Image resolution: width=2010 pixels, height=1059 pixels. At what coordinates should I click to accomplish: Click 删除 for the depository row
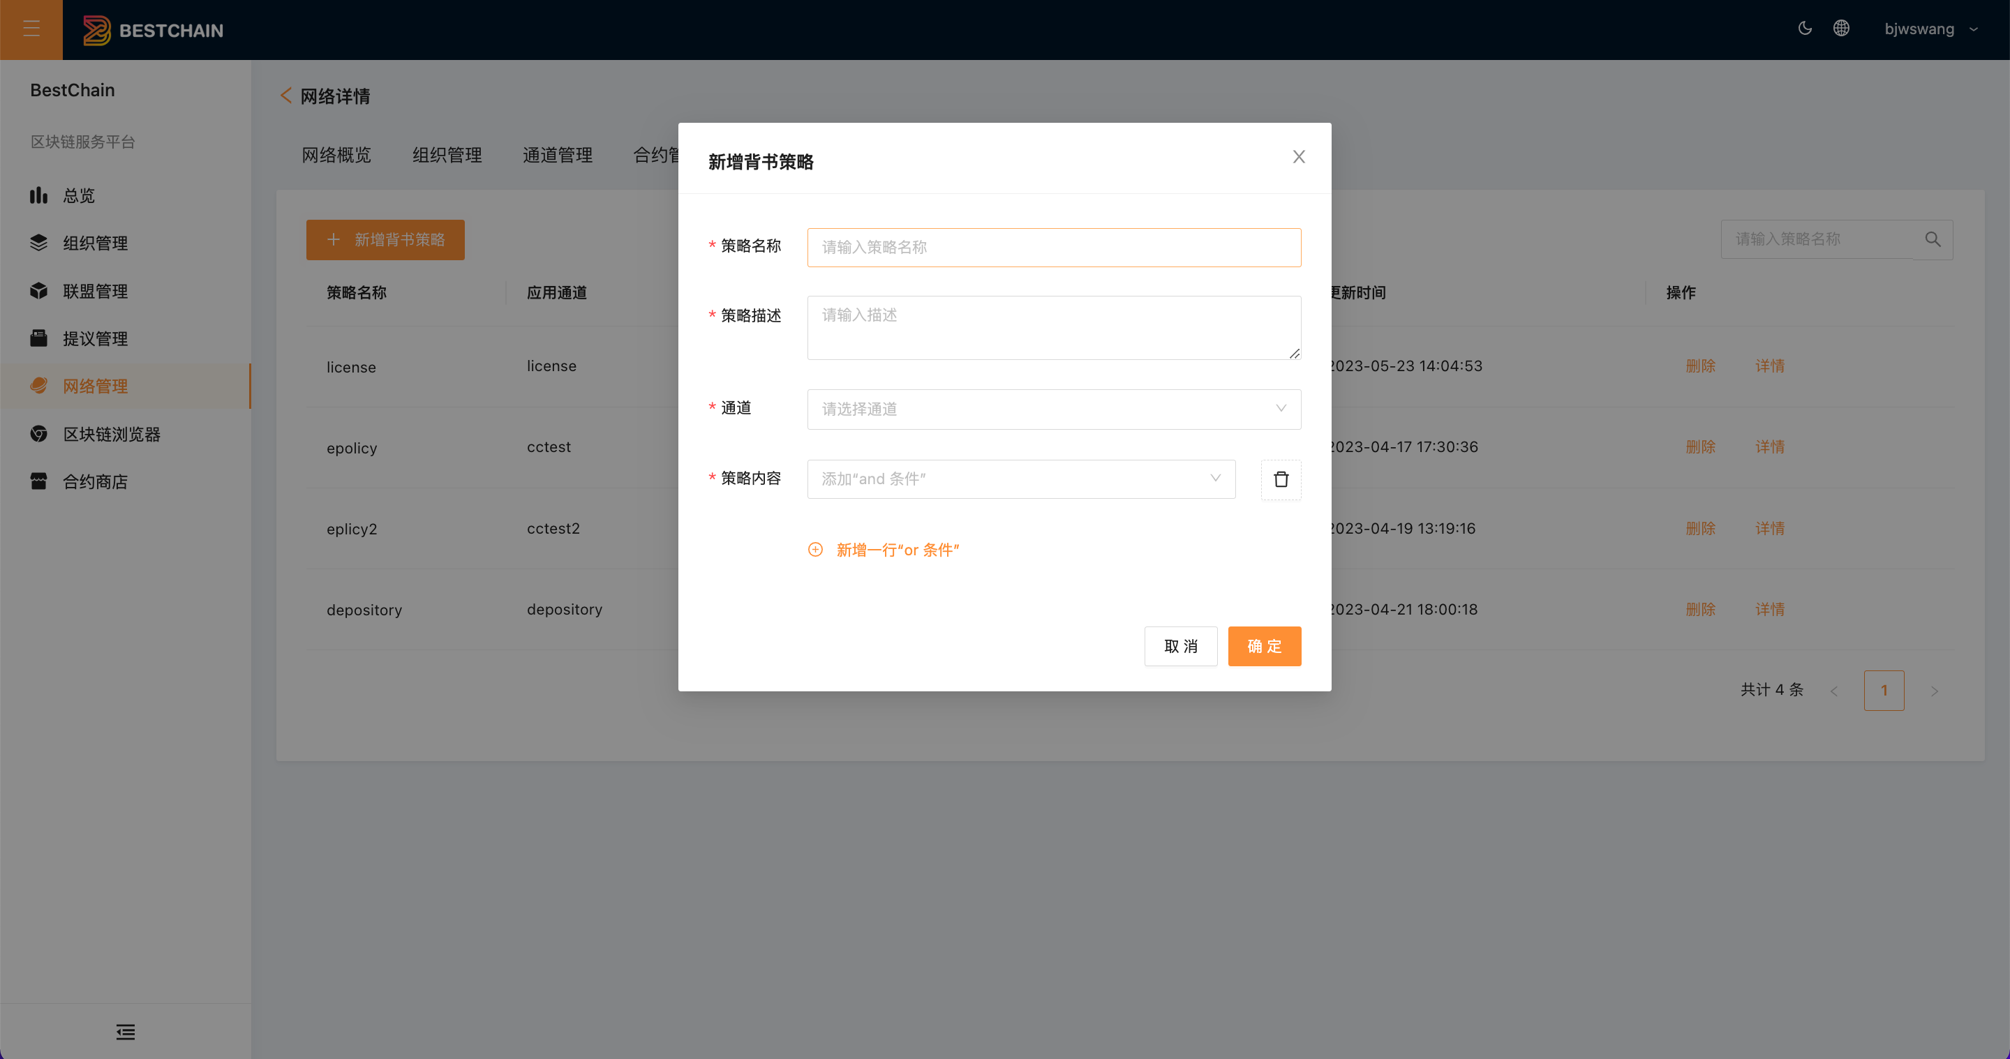(x=1700, y=609)
